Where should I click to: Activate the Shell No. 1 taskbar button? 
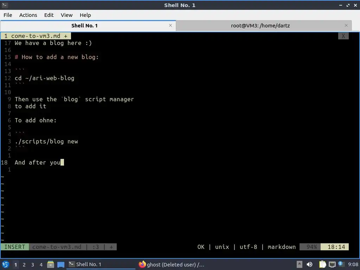(x=101, y=264)
